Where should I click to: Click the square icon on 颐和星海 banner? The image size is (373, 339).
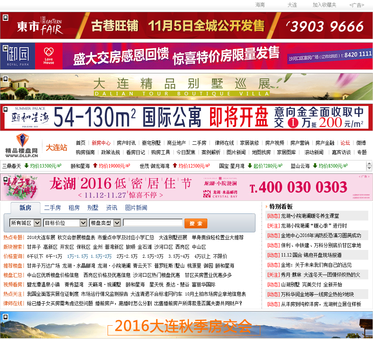[x=5, y=109]
